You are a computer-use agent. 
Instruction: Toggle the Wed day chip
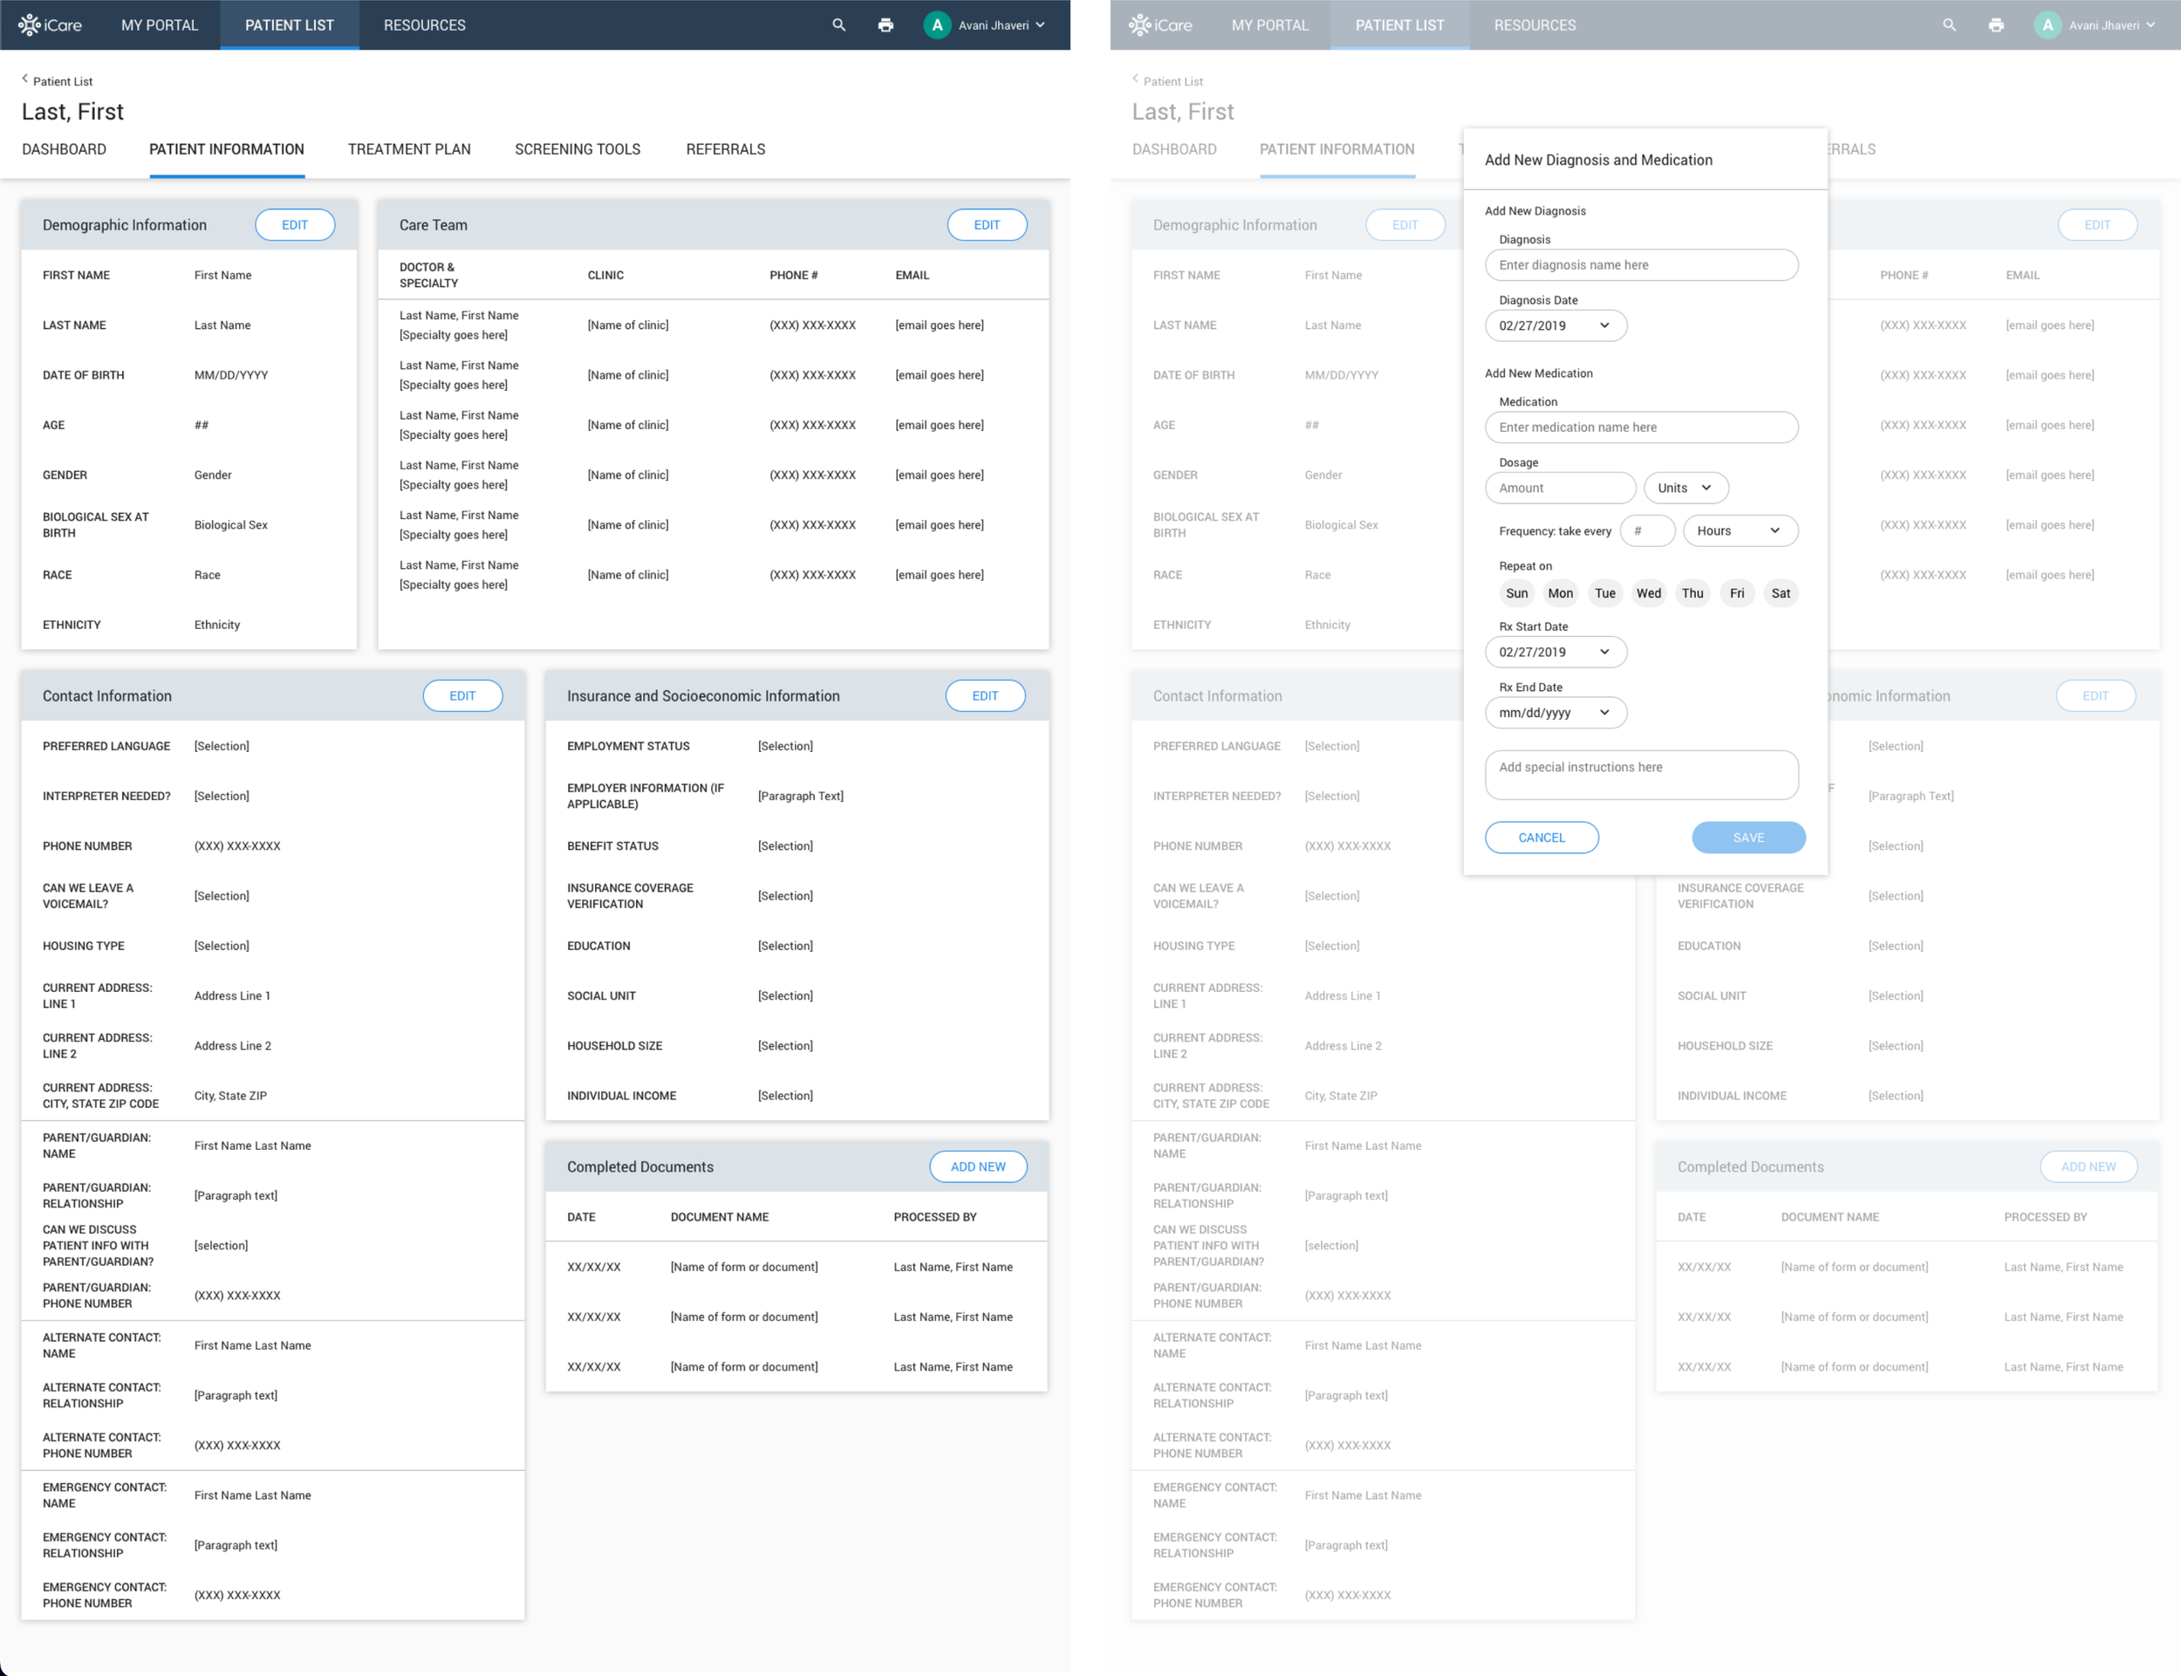click(x=1649, y=592)
